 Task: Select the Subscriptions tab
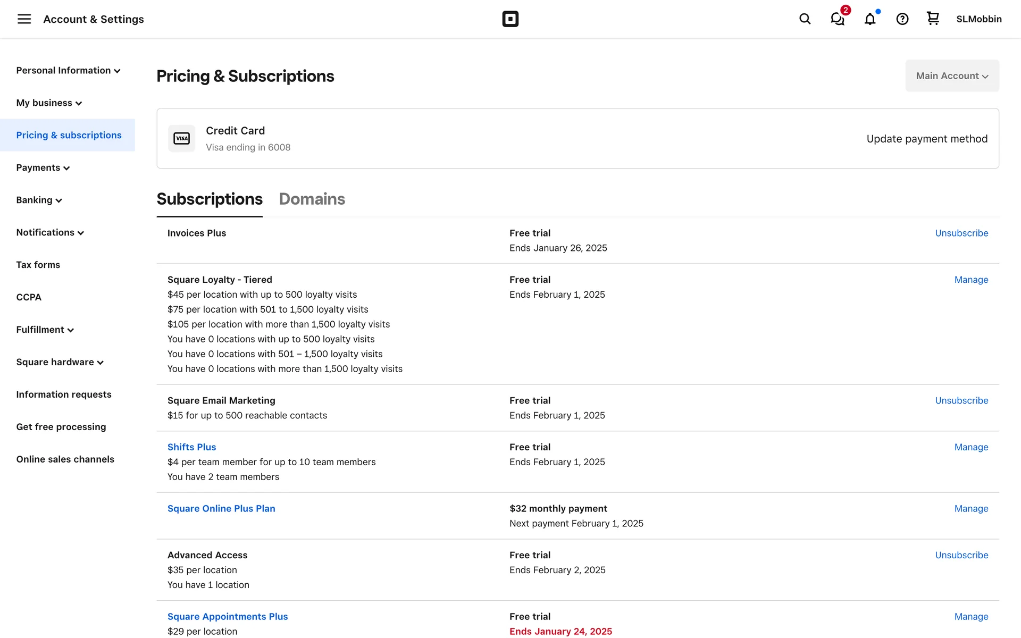click(210, 199)
